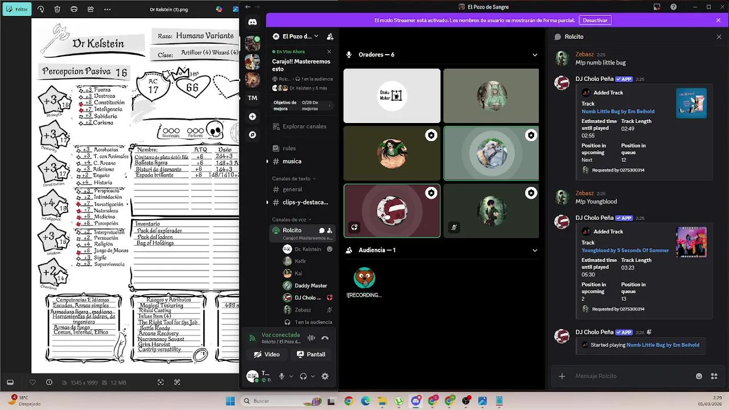
Task: Invite people to server icon
Action: click(x=330, y=36)
